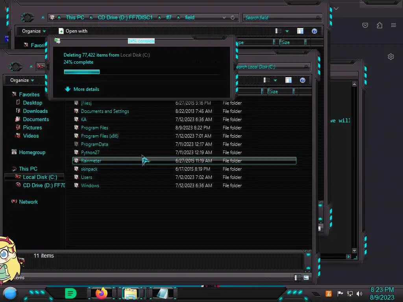
Task: Toggle preview pane in field window
Action: (x=300, y=31)
